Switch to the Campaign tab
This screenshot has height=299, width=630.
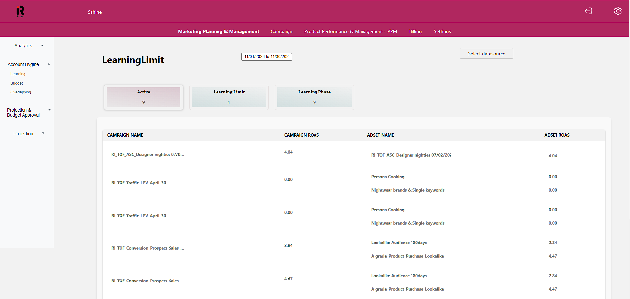click(281, 31)
